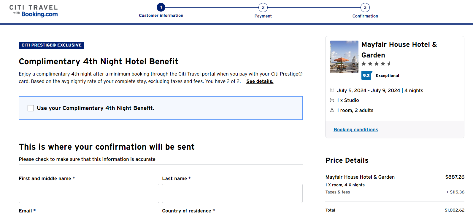The image size is (473, 216).
Task: Click the Last name input field
Action: coord(232,193)
